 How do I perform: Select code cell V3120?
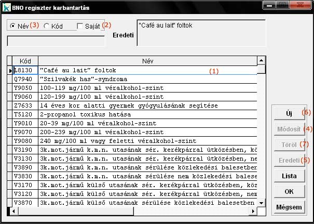tap(25, 194)
